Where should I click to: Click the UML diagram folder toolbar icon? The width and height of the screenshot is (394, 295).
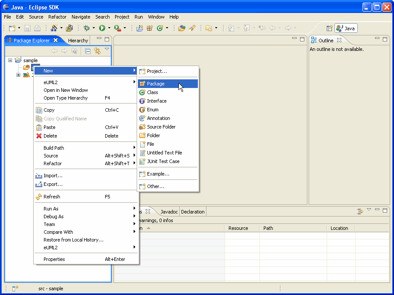tap(69, 28)
